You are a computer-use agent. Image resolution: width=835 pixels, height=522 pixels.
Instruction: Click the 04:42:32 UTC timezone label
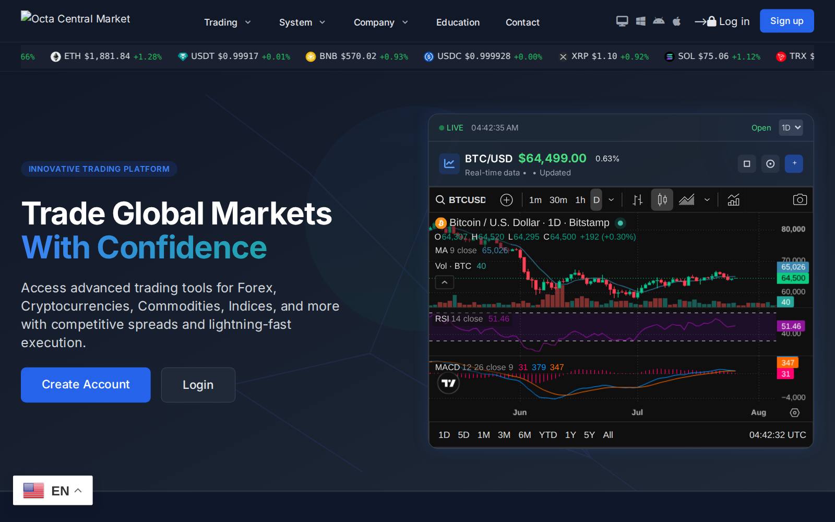pyautogui.click(x=777, y=435)
